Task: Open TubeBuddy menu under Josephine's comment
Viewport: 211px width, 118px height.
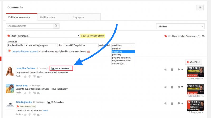Action: coord(39,76)
